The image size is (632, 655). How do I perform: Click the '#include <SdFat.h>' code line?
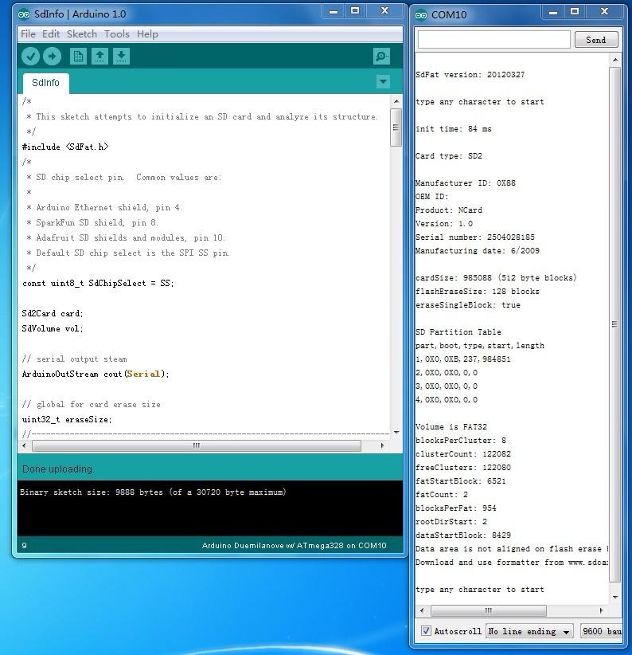pyautogui.click(x=65, y=147)
